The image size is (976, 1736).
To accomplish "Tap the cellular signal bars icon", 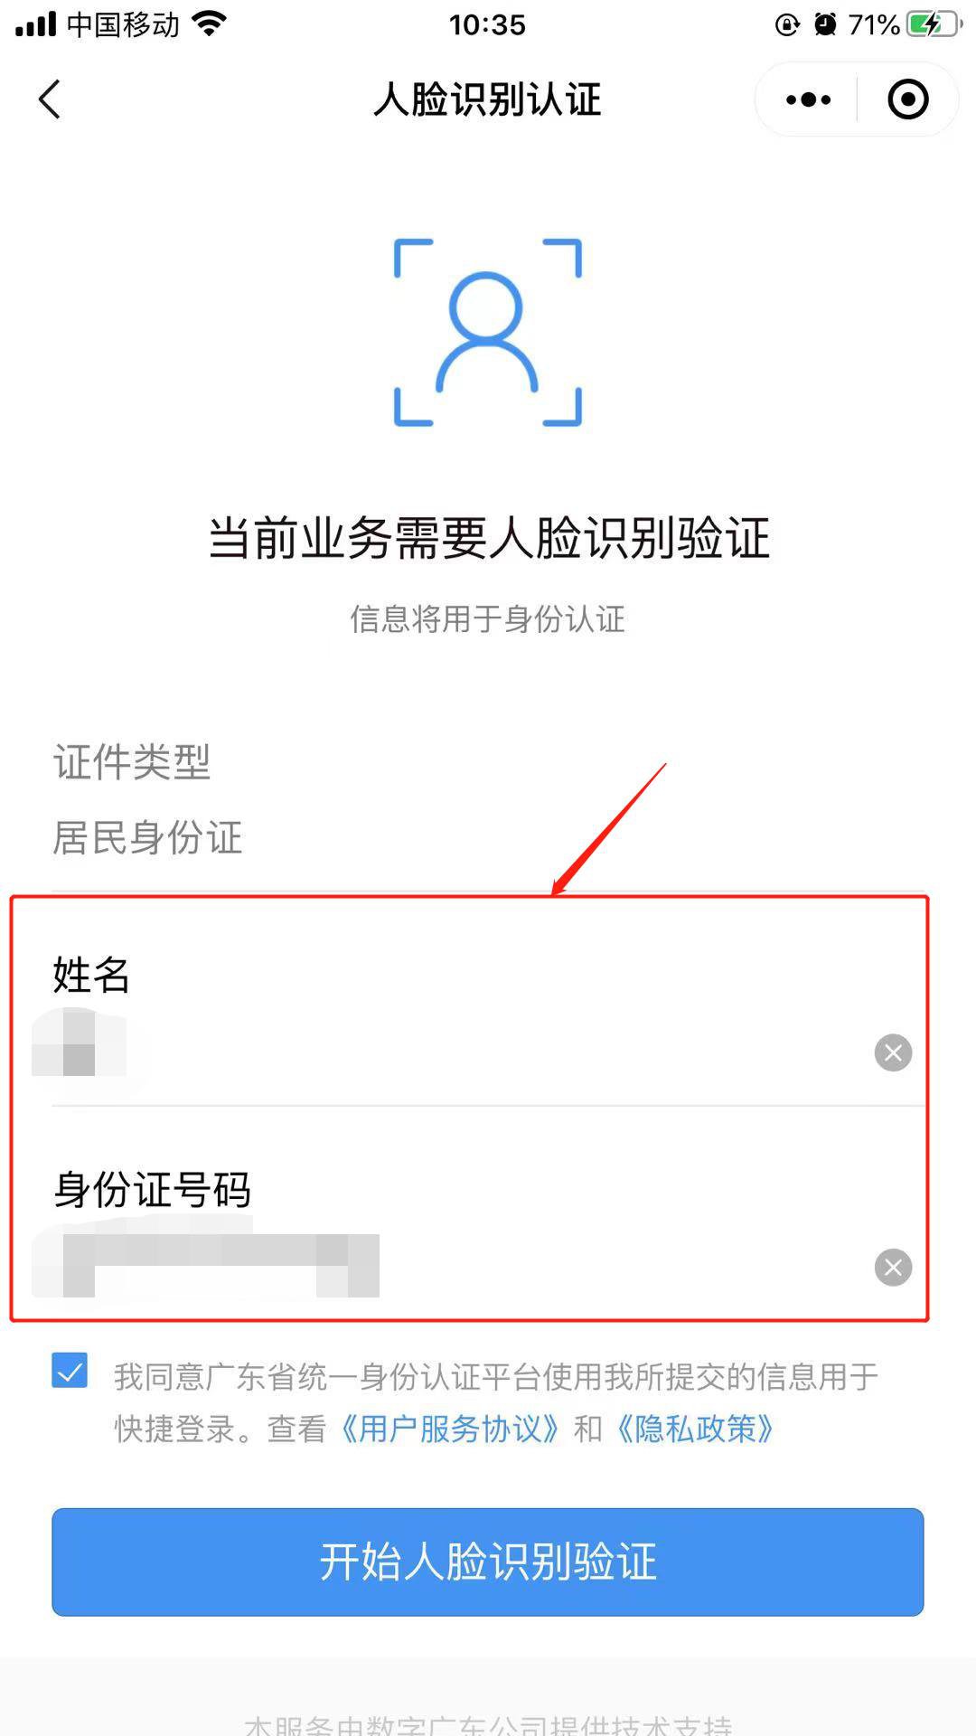I will pos(36,24).
